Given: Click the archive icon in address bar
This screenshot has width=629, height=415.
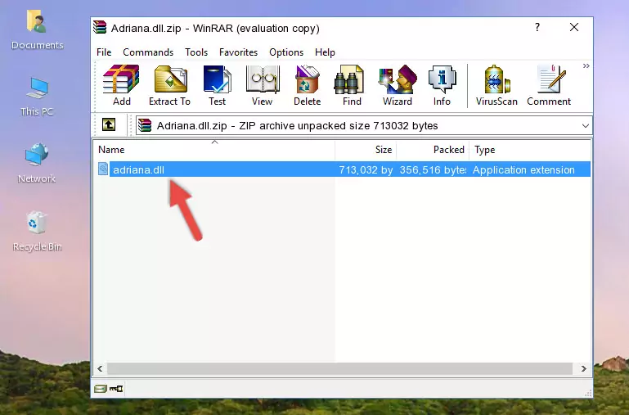Looking at the screenshot, I should pyautogui.click(x=145, y=125).
